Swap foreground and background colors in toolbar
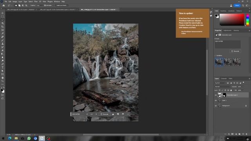Screen dimensions: 251x141 tap(4, 88)
